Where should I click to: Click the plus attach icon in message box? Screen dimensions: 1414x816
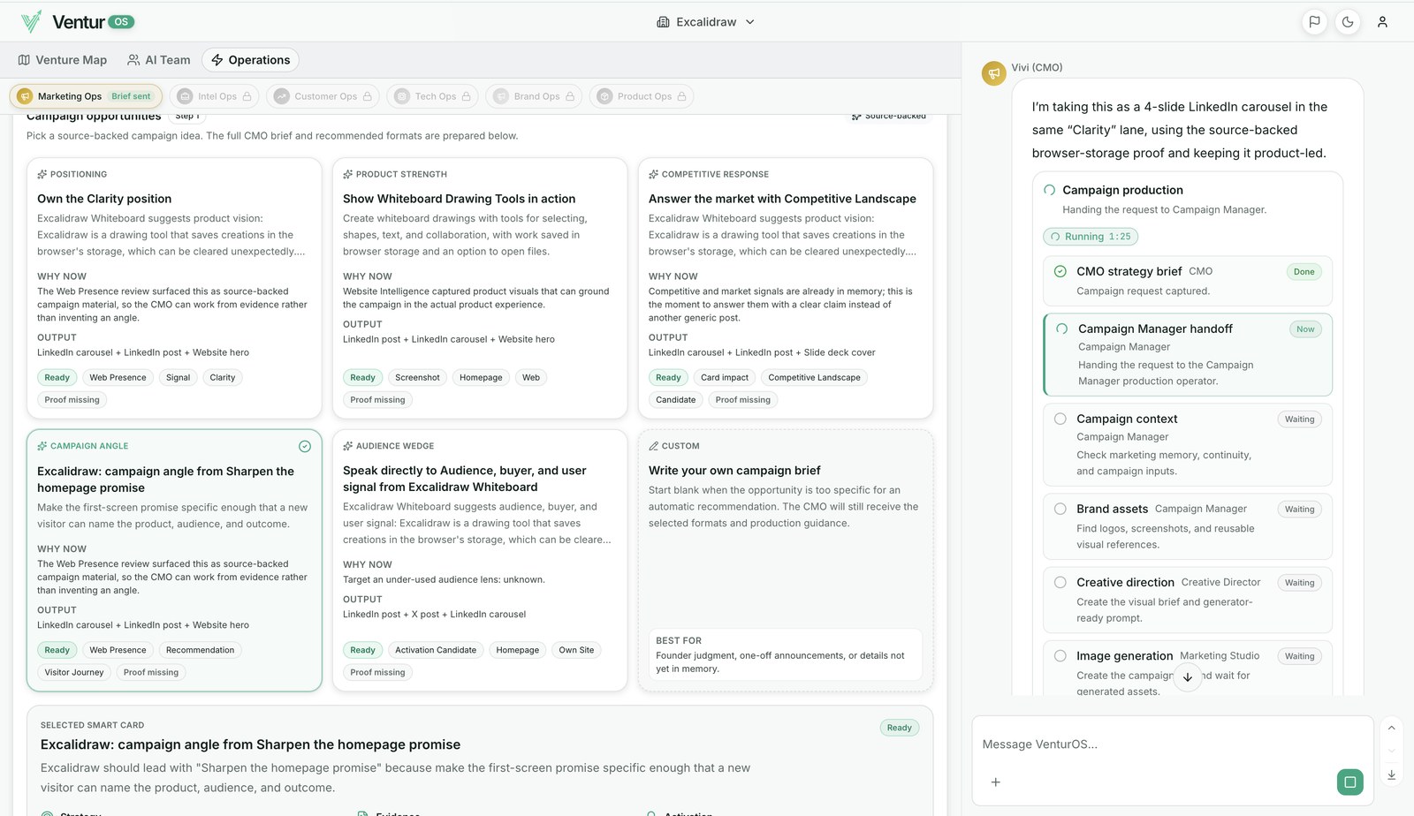996,782
